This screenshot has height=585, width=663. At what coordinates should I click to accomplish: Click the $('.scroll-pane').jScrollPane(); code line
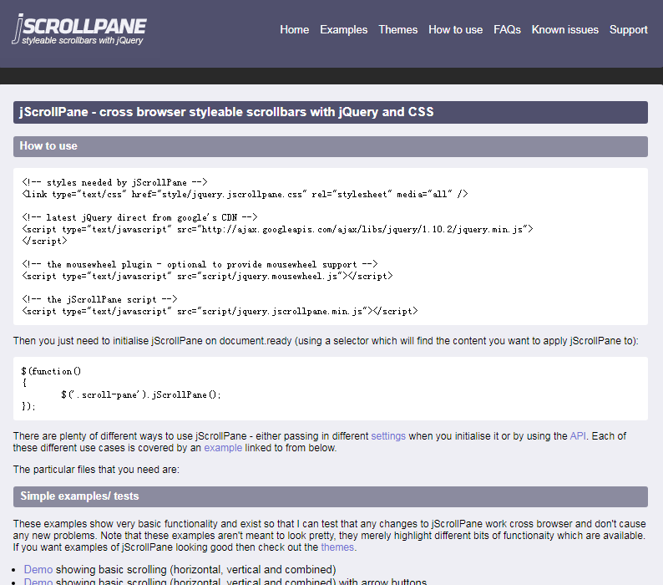pyautogui.click(x=141, y=395)
